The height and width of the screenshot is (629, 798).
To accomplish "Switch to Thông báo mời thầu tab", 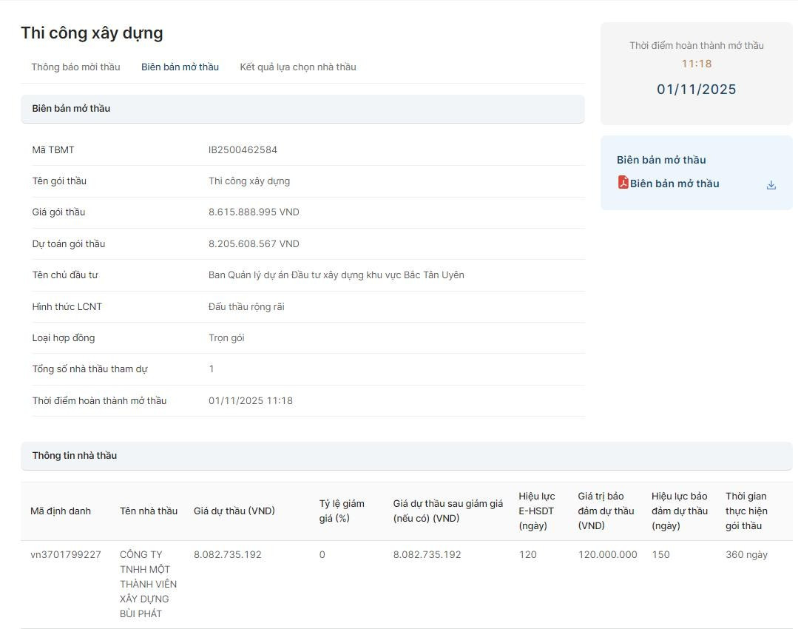I will pyautogui.click(x=75, y=67).
